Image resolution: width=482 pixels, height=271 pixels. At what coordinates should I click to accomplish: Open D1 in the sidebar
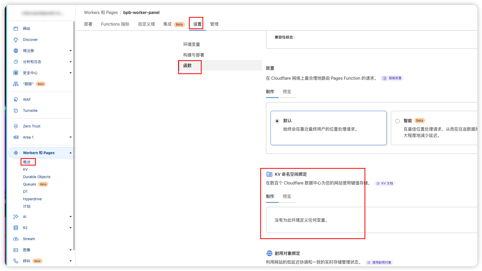pyautogui.click(x=25, y=192)
